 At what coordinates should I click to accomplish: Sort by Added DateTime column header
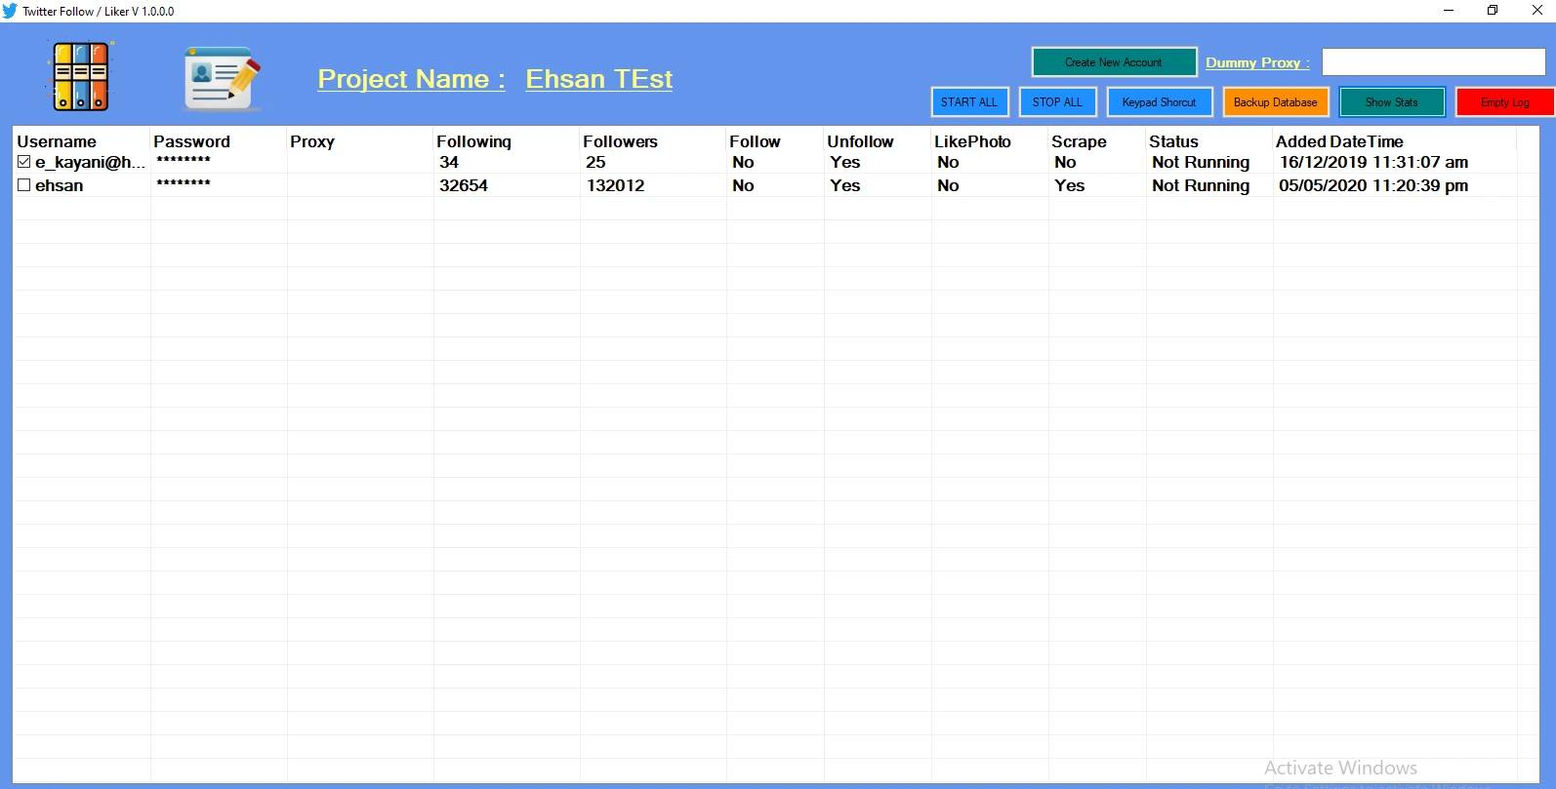point(1395,141)
